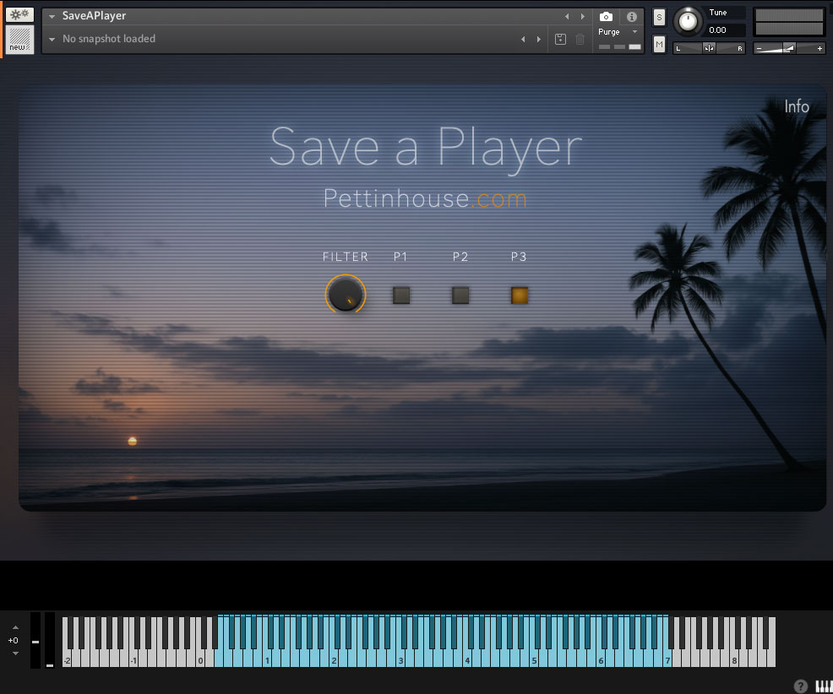Click the Info label on the instrument
The height and width of the screenshot is (694, 833).
coord(797,106)
